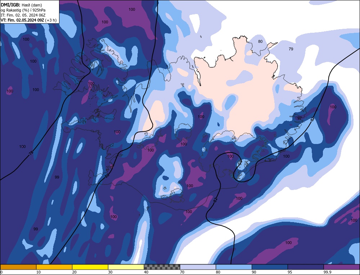Click the legend tick label 40
Viewport: 360px width, 275px height.
tap(146, 272)
